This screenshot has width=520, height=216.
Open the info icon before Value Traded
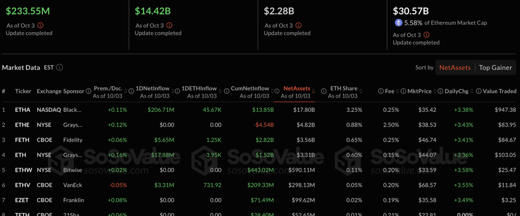coord(479,91)
